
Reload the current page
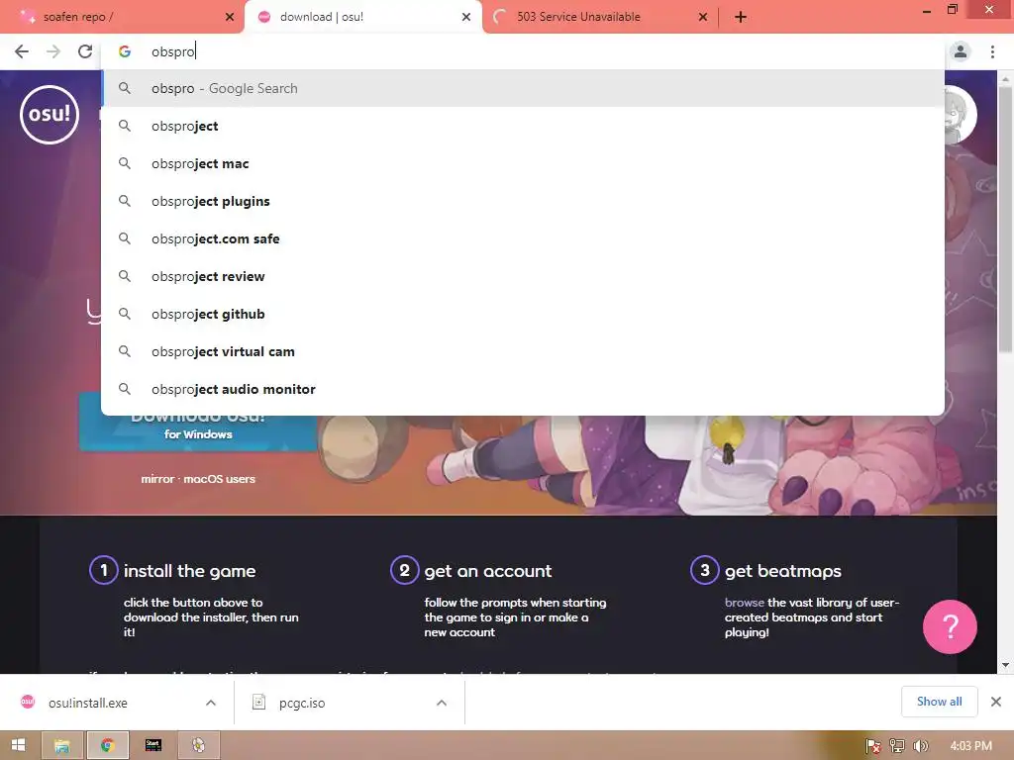click(x=85, y=51)
